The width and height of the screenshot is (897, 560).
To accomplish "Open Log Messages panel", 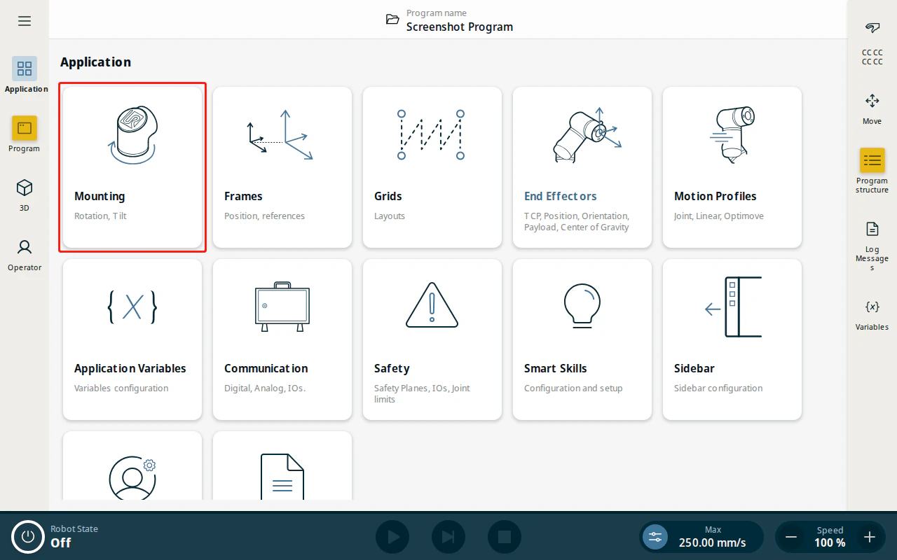I will 872,246.
